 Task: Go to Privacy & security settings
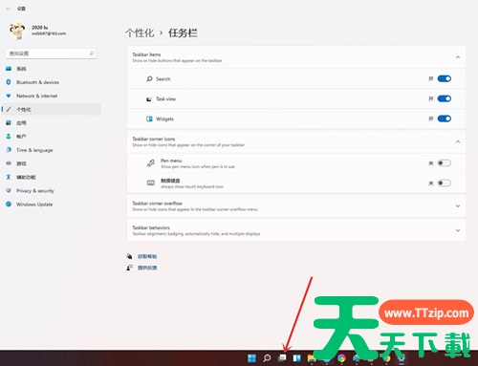click(x=51, y=191)
